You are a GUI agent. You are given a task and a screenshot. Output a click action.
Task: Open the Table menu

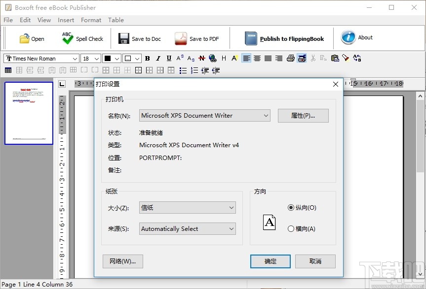[x=116, y=20]
